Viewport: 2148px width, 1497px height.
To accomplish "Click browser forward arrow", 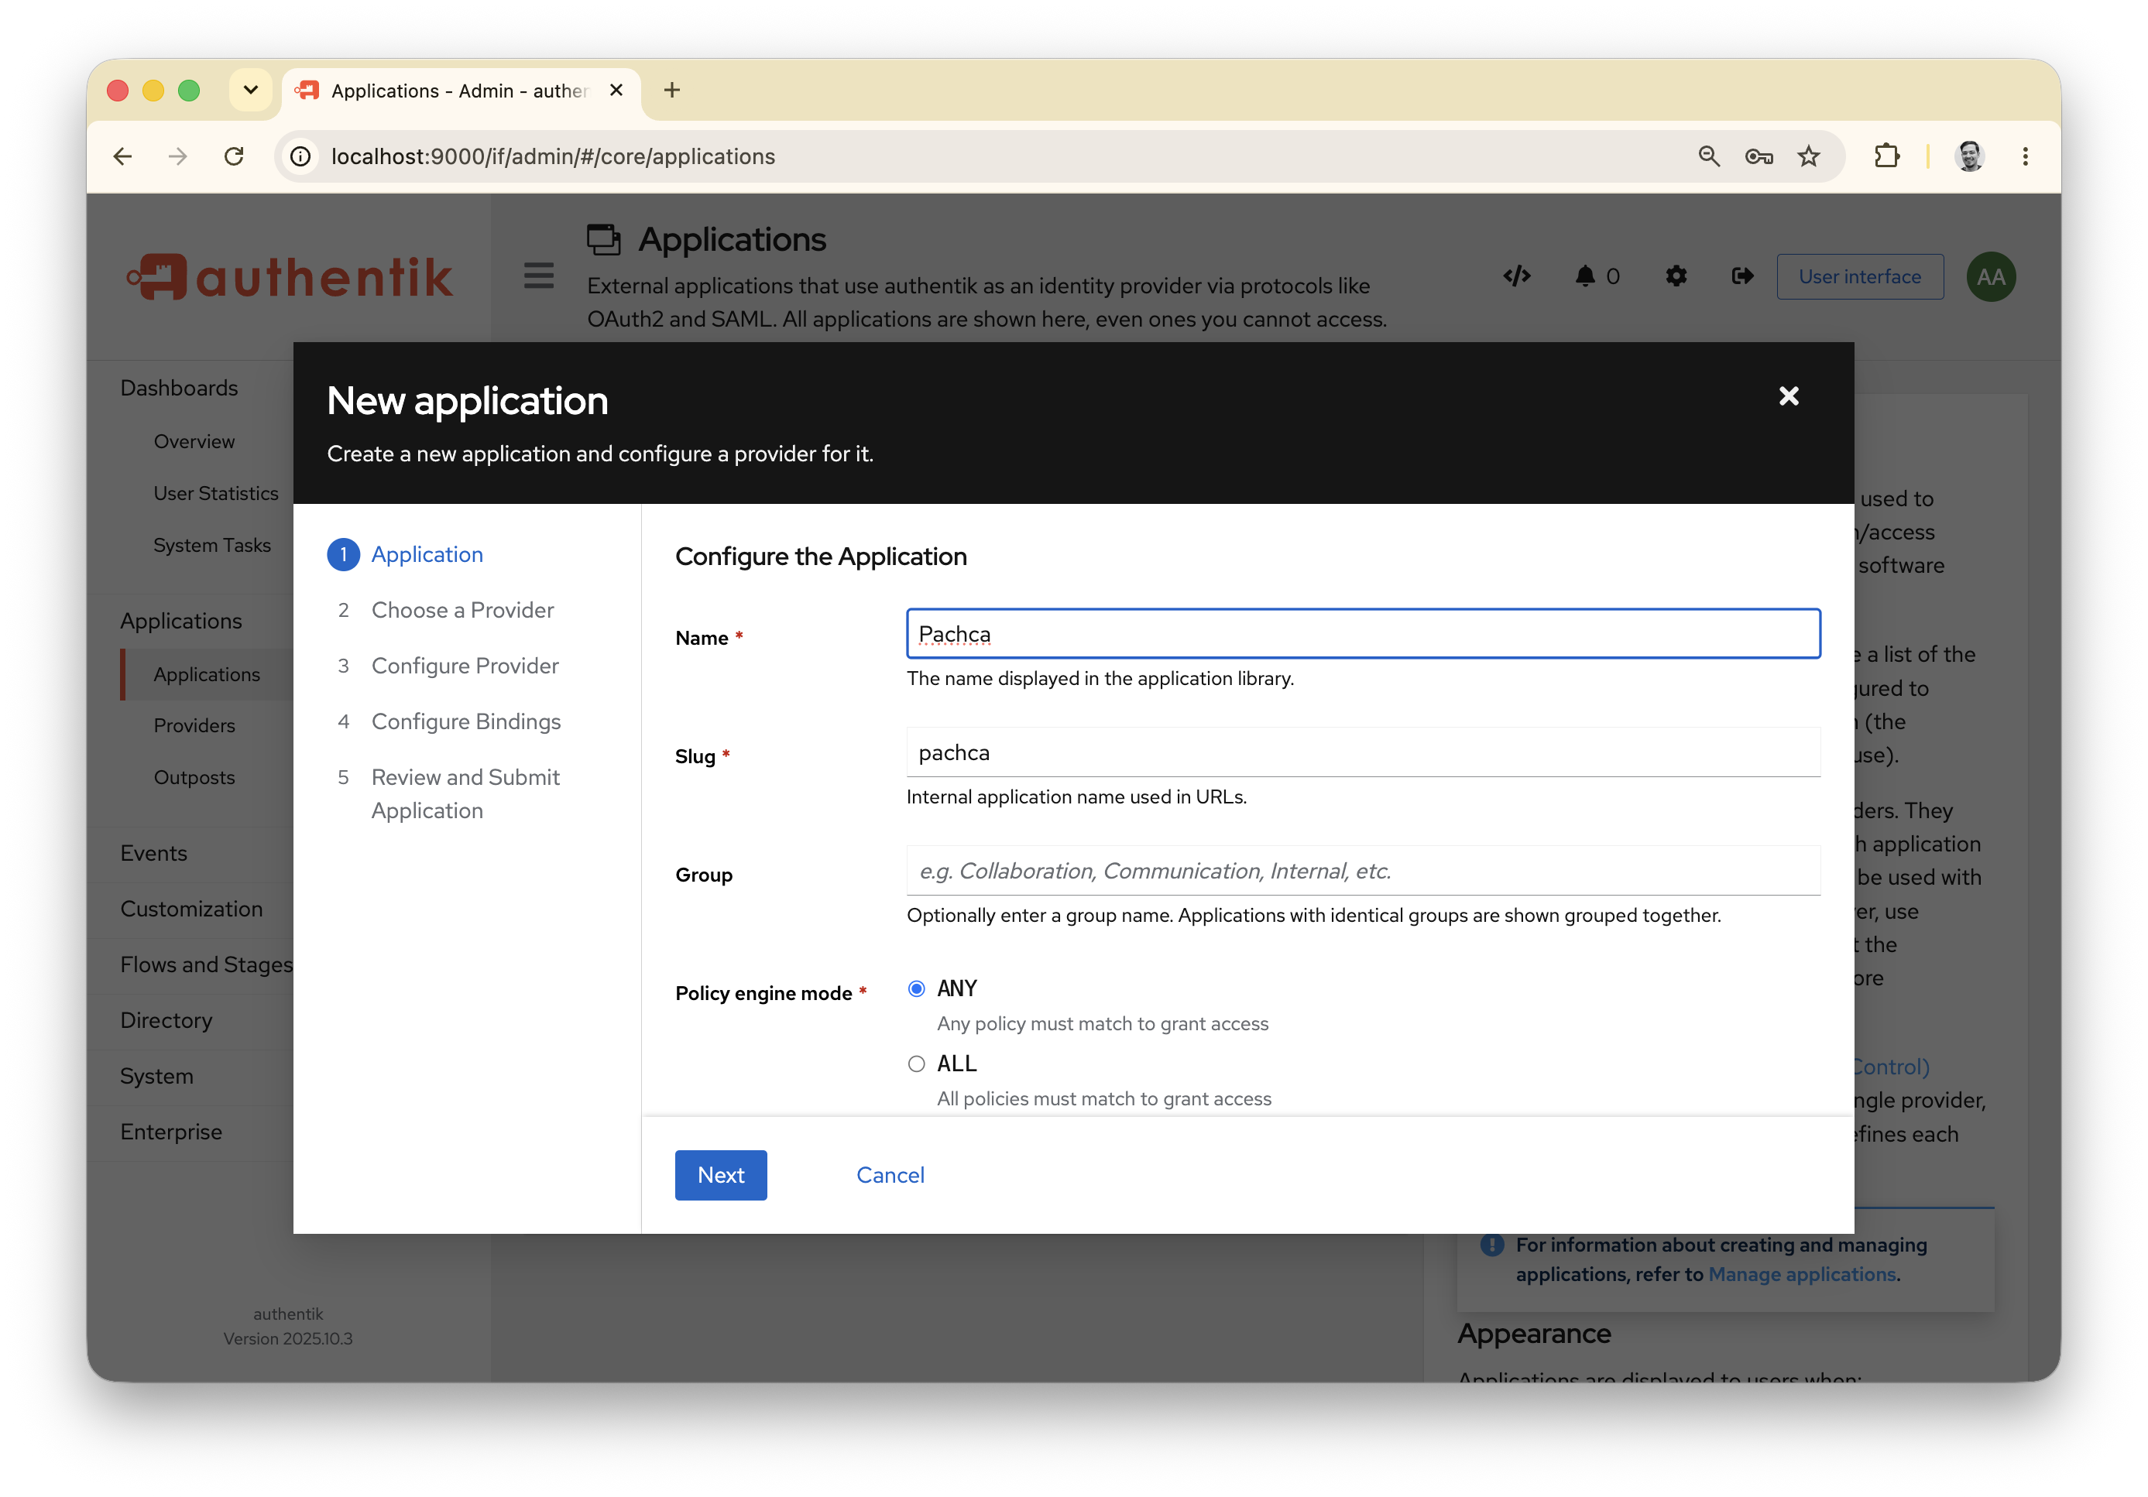I will coord(178,156).
